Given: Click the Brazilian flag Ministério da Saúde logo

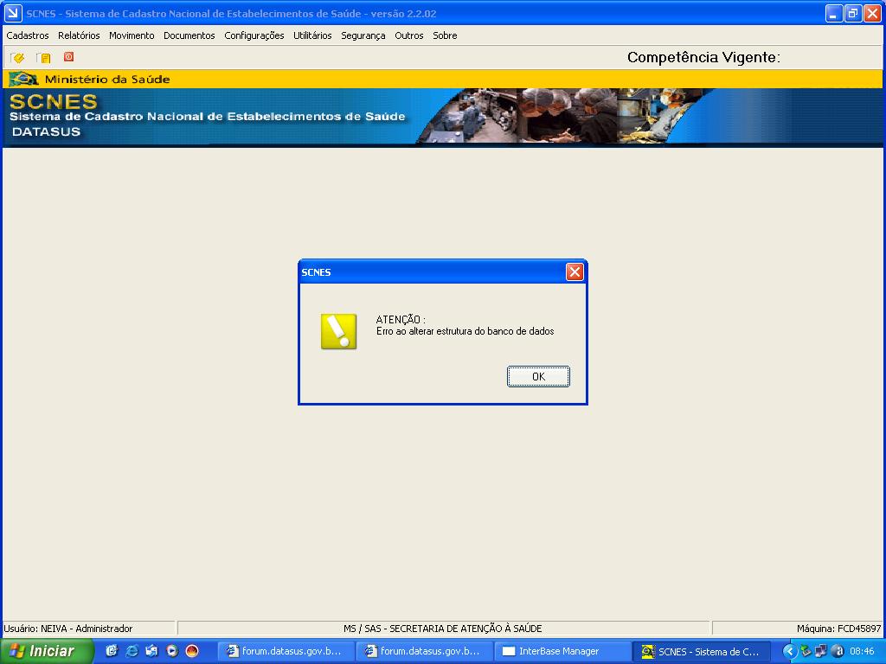Looking at the screenshot, I should pos(23,79).
